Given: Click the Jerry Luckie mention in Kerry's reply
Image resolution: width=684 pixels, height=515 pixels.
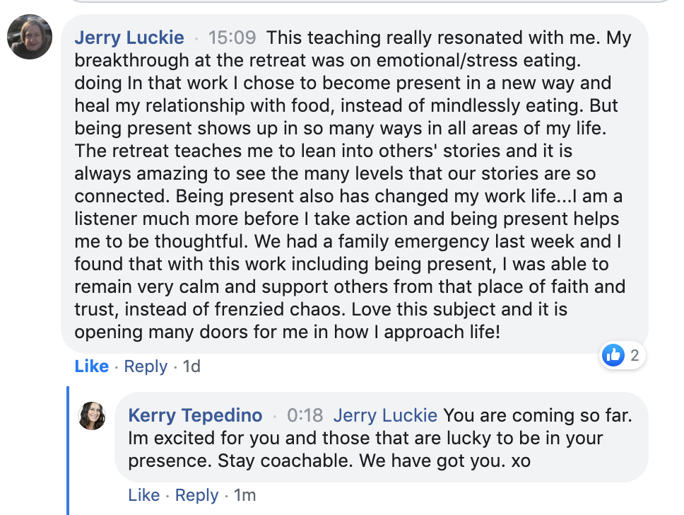Looking at the screenshot, I should tap(385, 415).
